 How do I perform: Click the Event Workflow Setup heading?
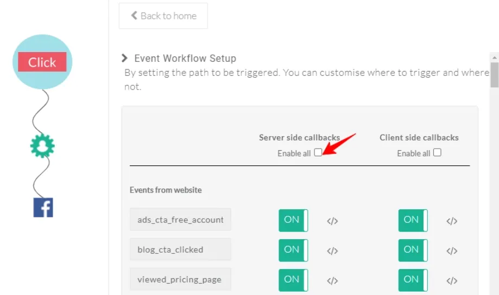(x=185, y=59)
